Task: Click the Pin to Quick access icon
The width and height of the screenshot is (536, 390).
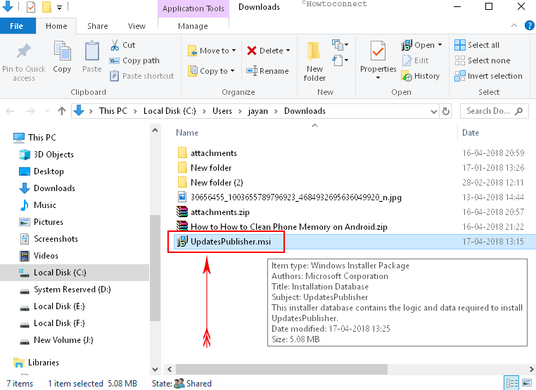Action: 24,51
